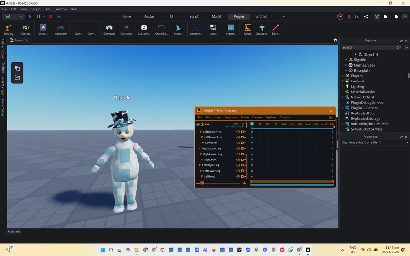
Task: Open the Test mode dropdown
Action: tap(13, 16)
